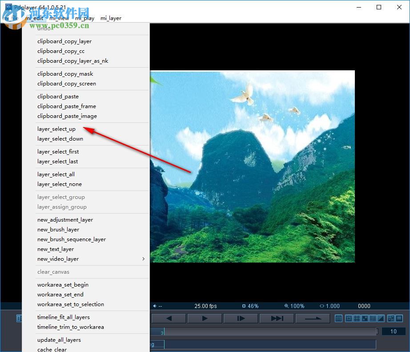The height and width of the screenshot is (352, 410).
Task: Open the 25.00 fps setting
Action: (205, 306)
